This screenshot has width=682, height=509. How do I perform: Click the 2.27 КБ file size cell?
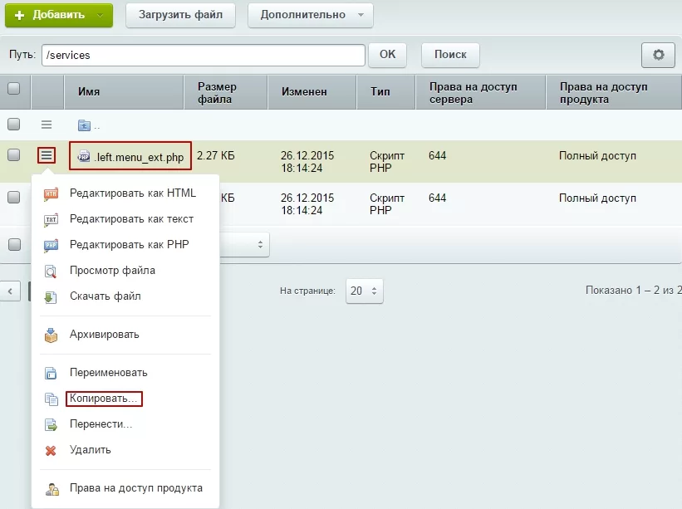(216, 155)
